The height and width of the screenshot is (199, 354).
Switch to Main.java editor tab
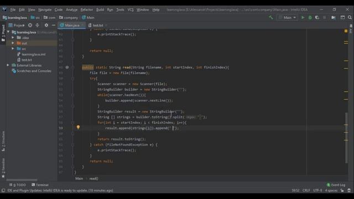(72, 25)
